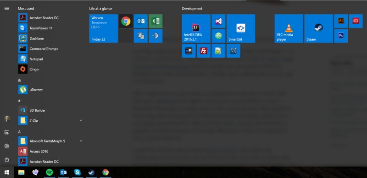The image size is (367, 178).
Task: Open Dashlane from the Most used list
Action: pos(50,38)
